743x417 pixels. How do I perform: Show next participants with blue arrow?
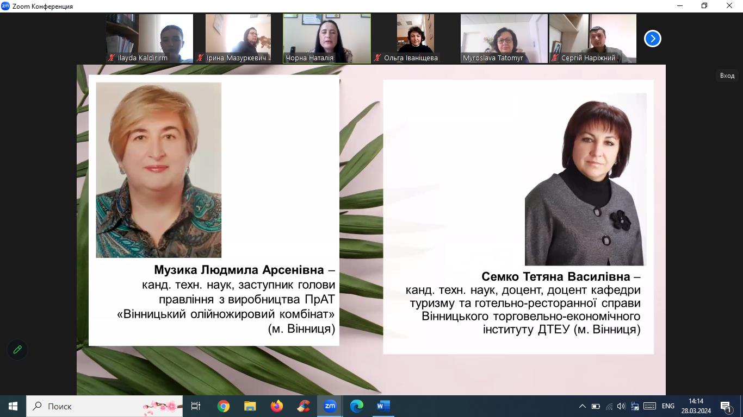[652, 39]
